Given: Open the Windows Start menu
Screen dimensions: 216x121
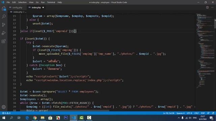Looking at the screenshot, I should point(4,118).
